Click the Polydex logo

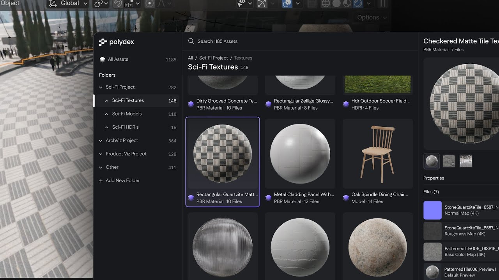116,42
